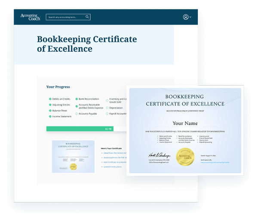Open 'Download/Print the PDF Version' link
The width and height of the screenshot is (258, 221).
(x=115, y=158)
